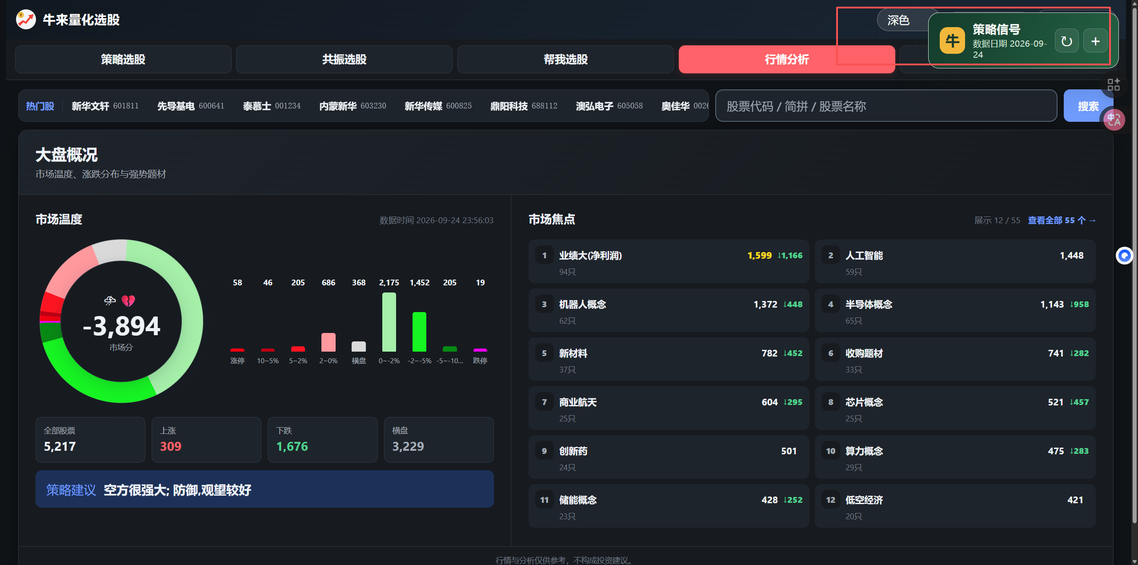Open hot stock 内蒙新华 603230
Image resolution: width=1138 pixels, height=565 pixels.
(x=353, y=106)
